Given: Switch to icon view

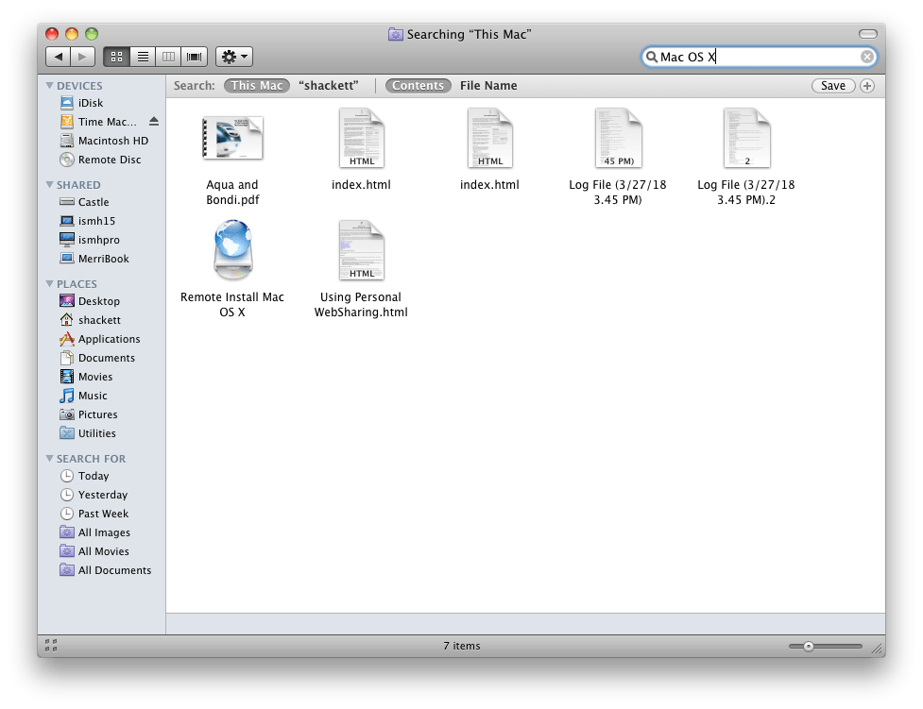Looking at the screenshot, I should point(116,57).
